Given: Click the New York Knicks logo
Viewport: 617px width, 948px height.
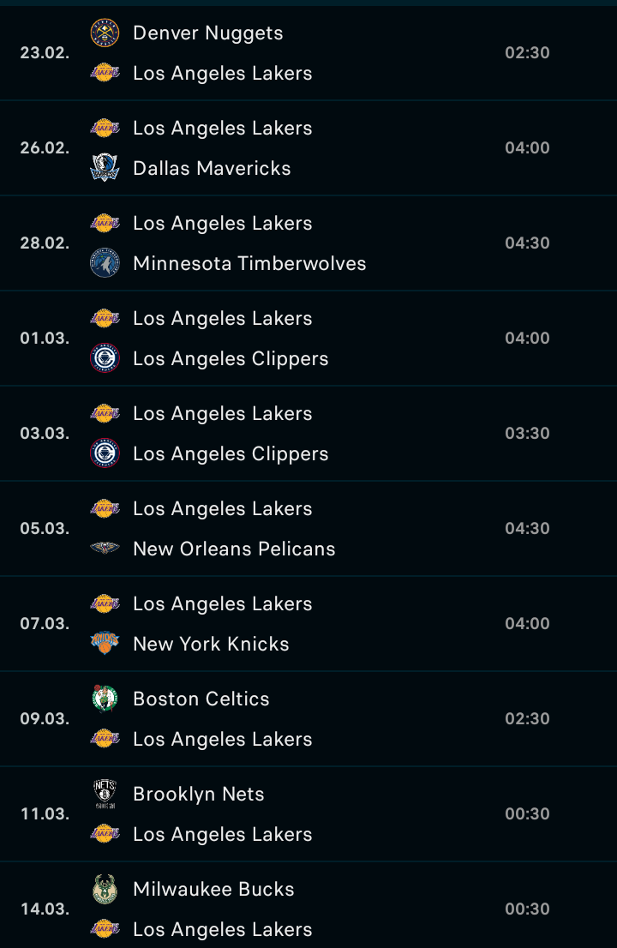Looking at the screenshot, I should click(x=105, y=644).
